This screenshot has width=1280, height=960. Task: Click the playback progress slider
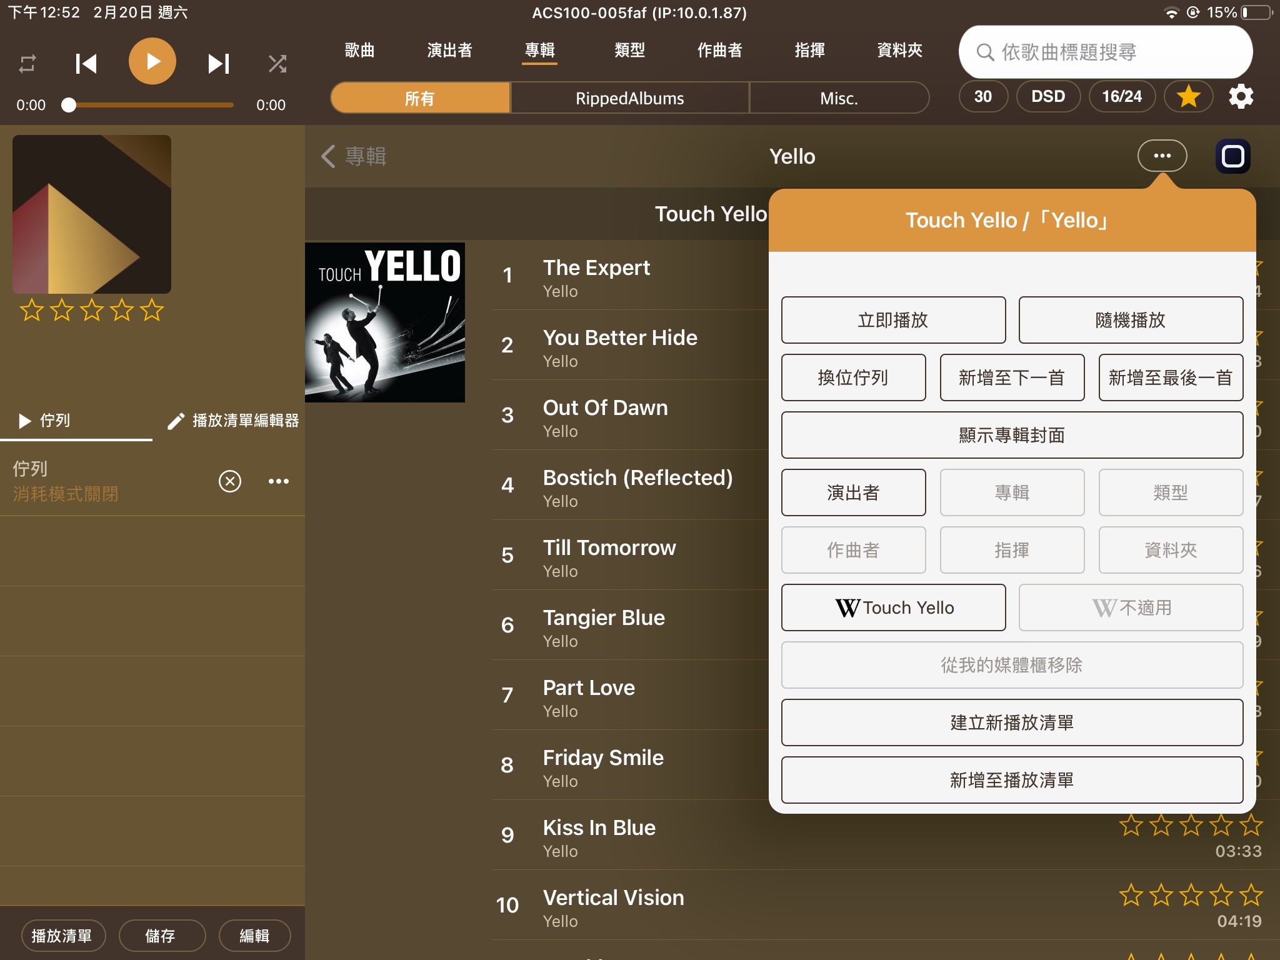coord(151,105)
